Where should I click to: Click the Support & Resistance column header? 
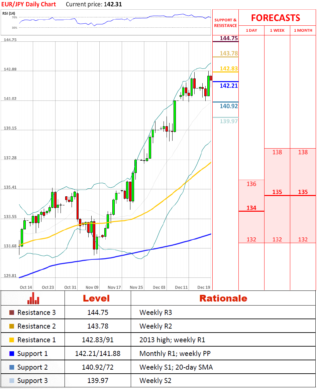pos(225,23)
